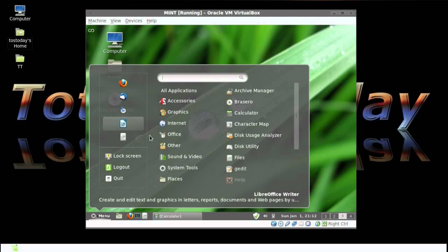Open Disk Utility

243,147
